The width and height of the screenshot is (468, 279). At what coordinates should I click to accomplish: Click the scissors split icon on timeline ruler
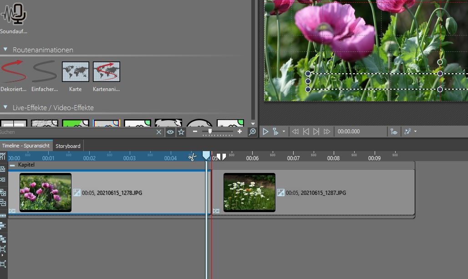[x=192, y=157]
